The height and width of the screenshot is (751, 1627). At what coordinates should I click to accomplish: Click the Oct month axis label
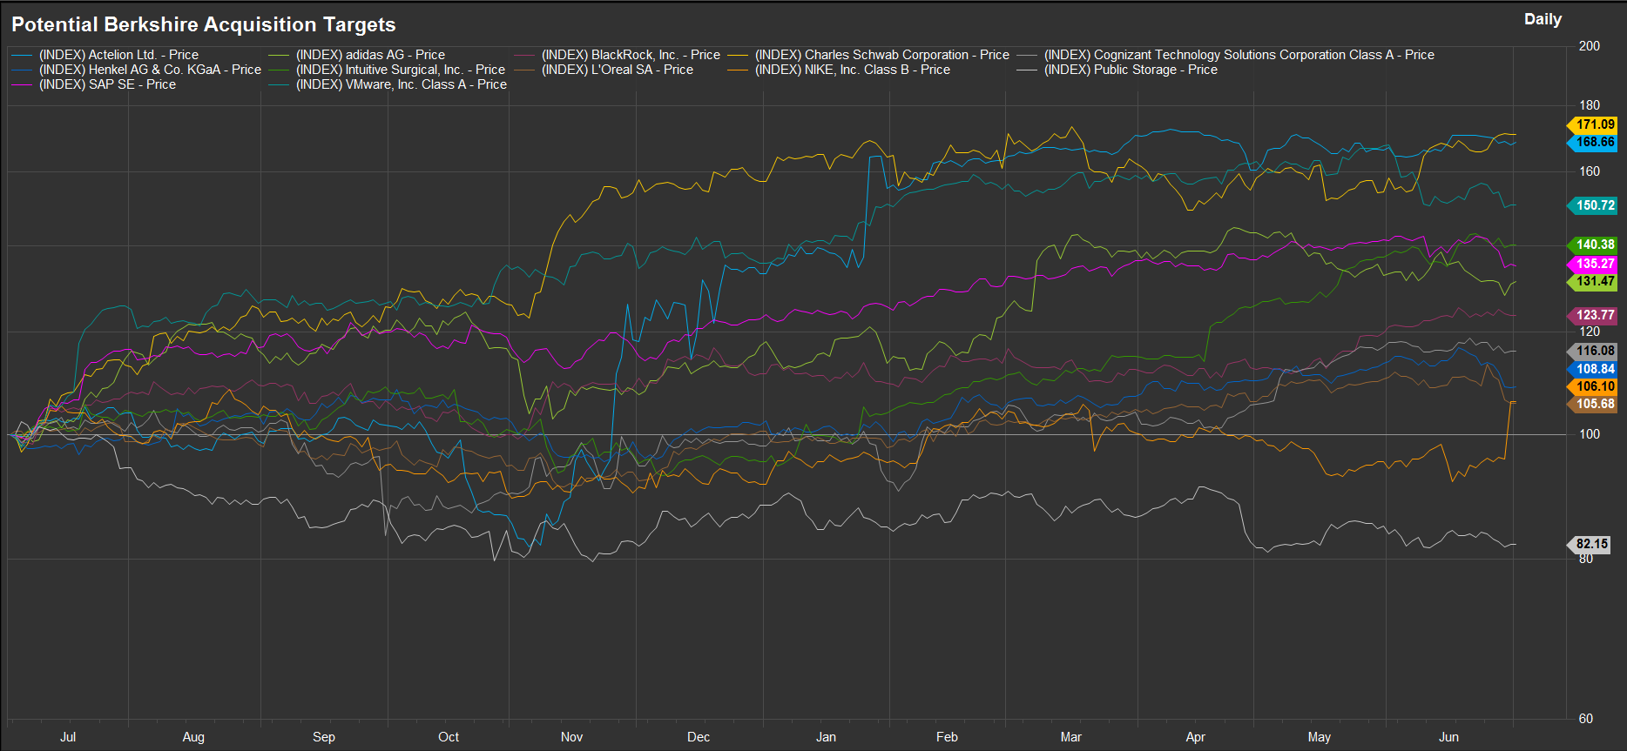tap(449, 737)
